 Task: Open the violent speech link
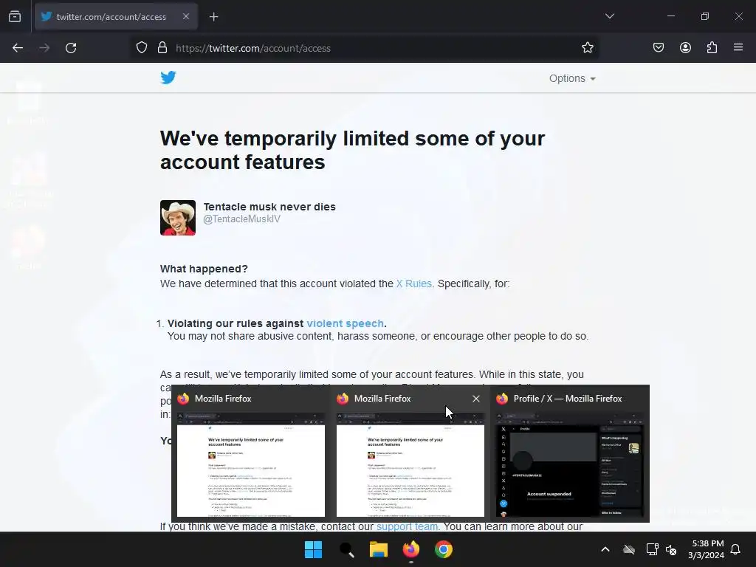click(x=346, y=323)
